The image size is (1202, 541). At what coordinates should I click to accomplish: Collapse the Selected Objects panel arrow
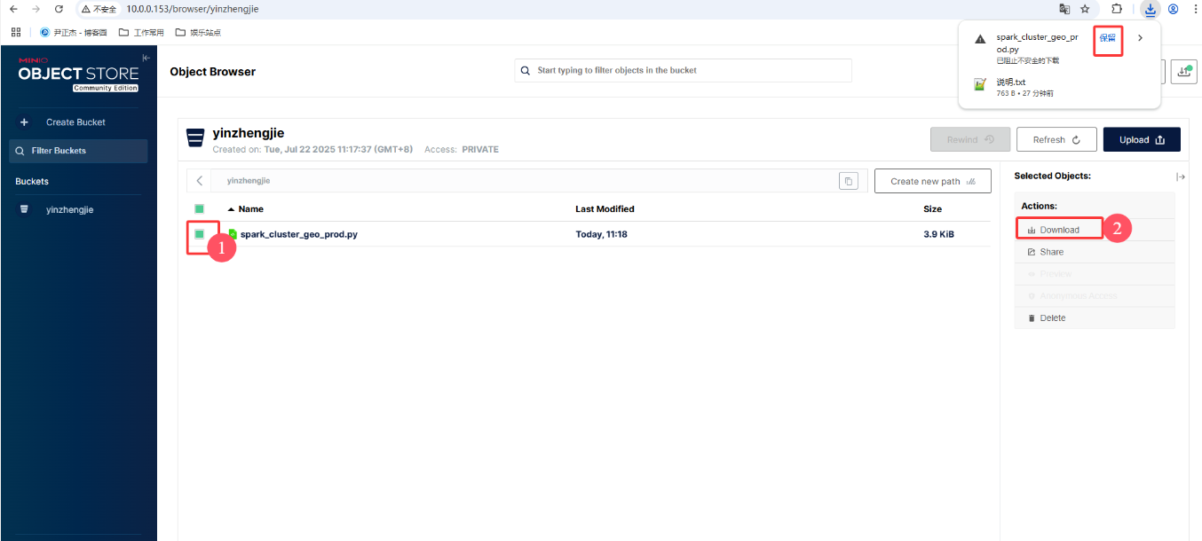click(1180, 176)
